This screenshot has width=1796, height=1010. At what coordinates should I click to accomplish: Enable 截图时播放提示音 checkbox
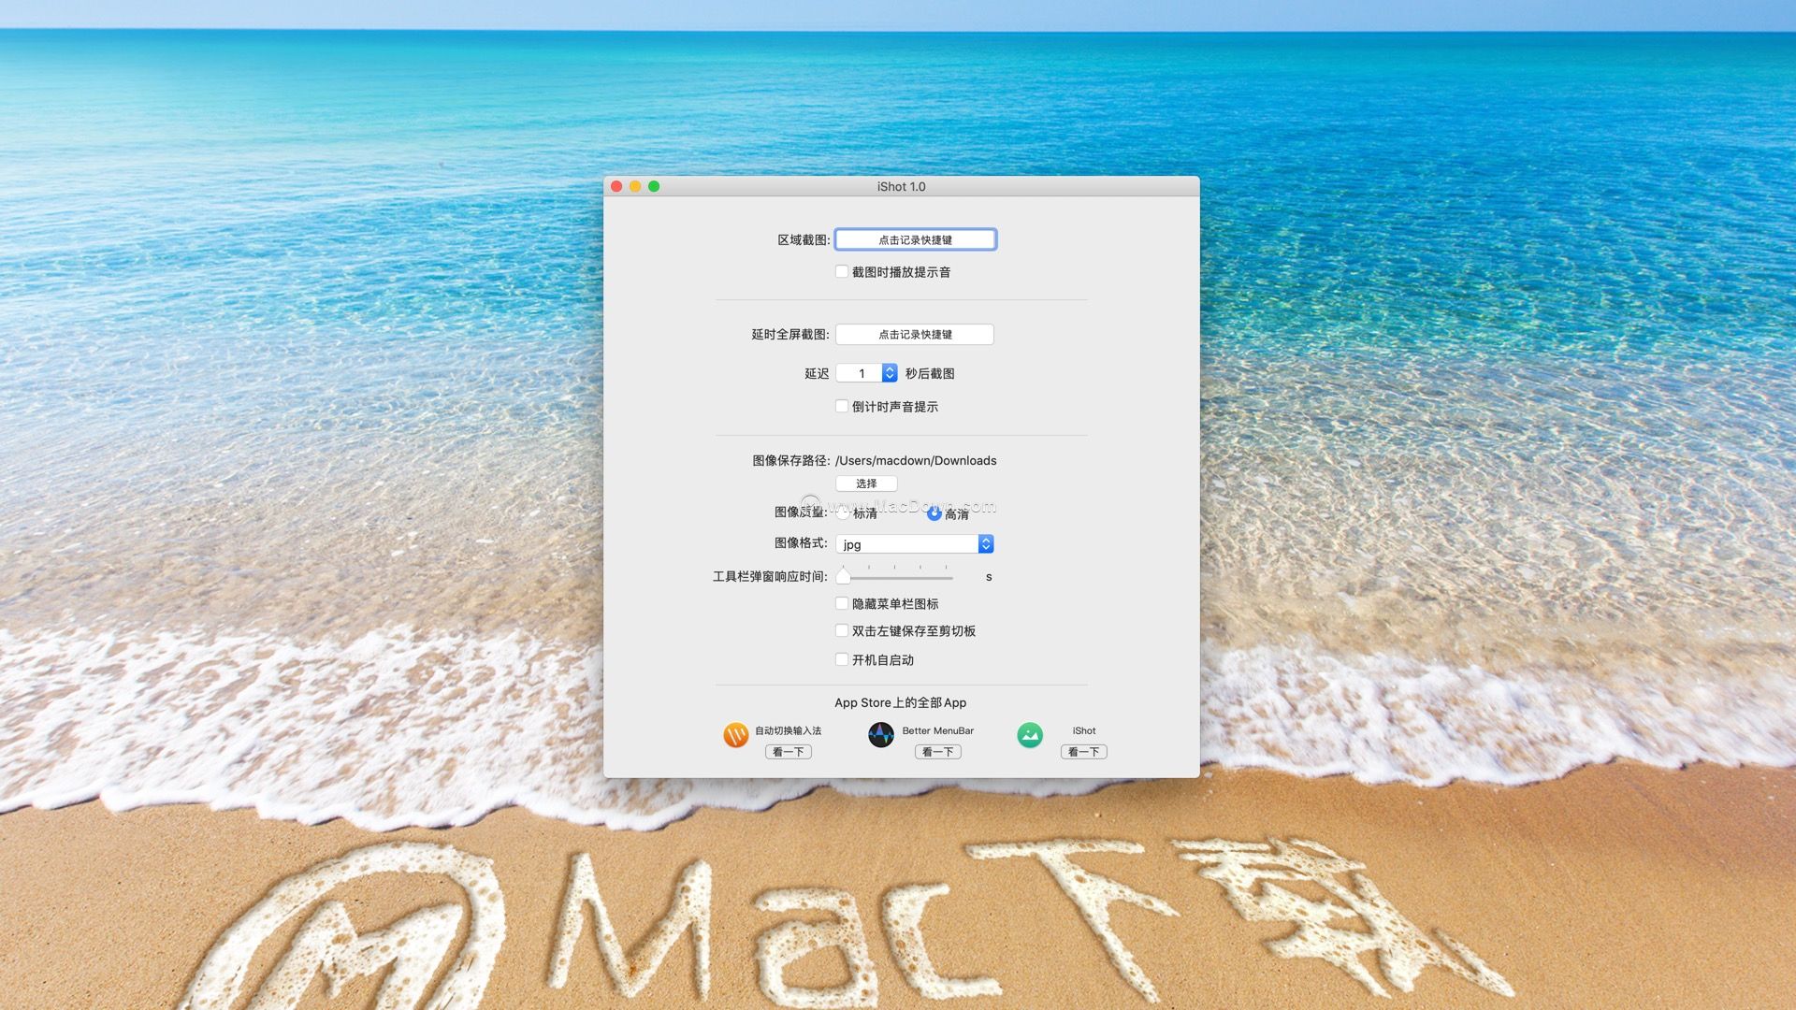click(842, 271)
